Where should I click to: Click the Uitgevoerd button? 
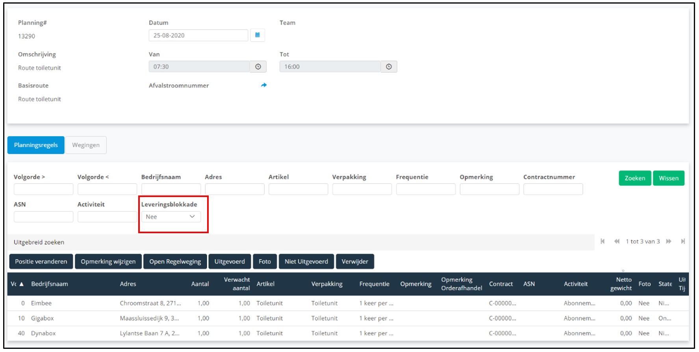click(230, 262)
